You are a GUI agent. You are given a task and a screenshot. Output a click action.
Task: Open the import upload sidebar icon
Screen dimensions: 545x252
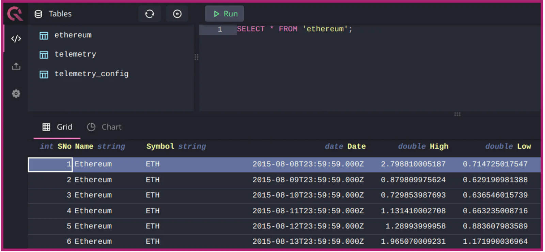(16, 66)
